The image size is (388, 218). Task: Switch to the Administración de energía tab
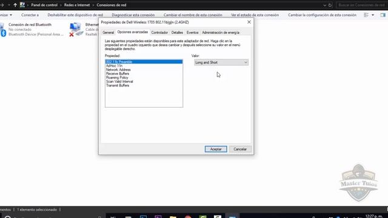coord(221,33)
